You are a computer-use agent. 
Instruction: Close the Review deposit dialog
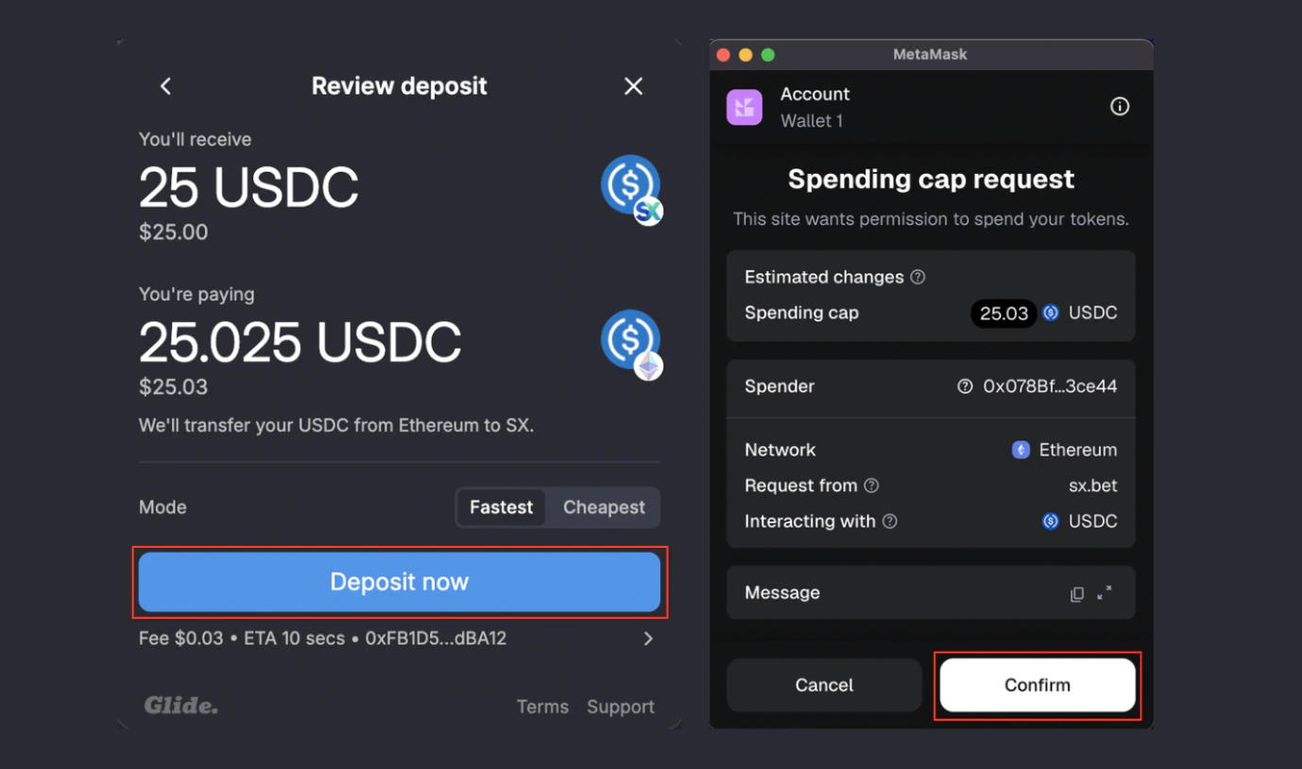pos(633,86)
